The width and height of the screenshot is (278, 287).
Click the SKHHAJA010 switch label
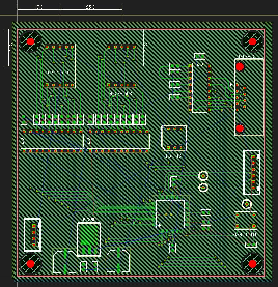[245, 235]
